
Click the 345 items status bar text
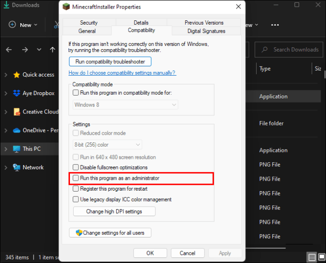tap(17, 257)
